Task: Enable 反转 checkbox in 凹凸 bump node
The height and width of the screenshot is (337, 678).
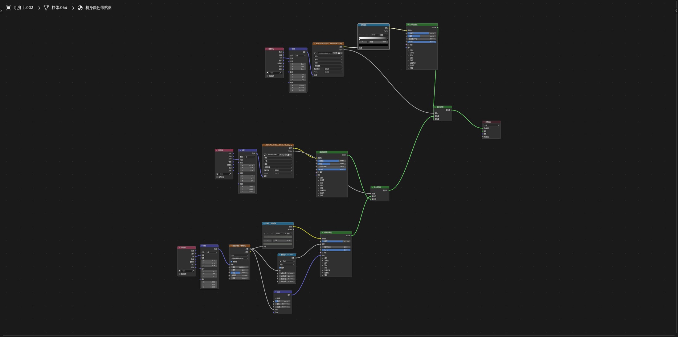Action: 276,298
